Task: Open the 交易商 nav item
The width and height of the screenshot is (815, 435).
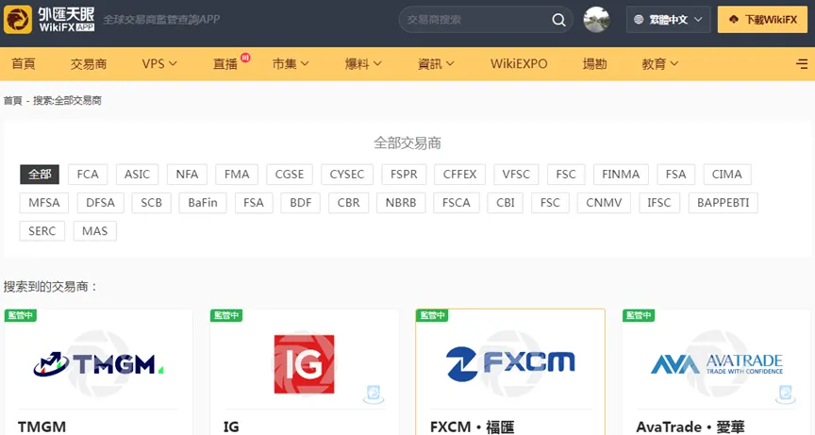Action: click(89, 64)
